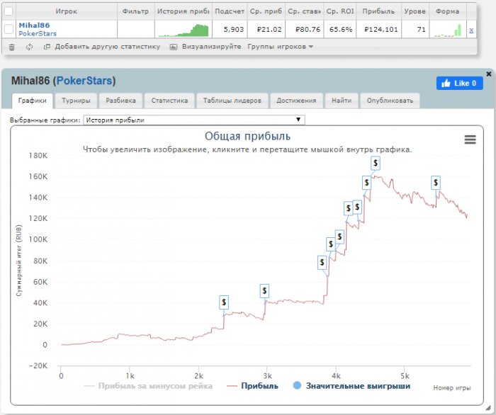Open the Достижения tab
Viewport: 496px width, 415px height.
point(296,101)
